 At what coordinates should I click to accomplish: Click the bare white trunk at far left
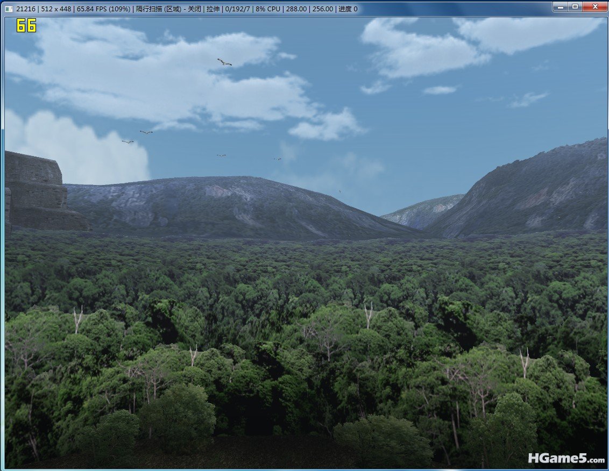tap(78, 319)
